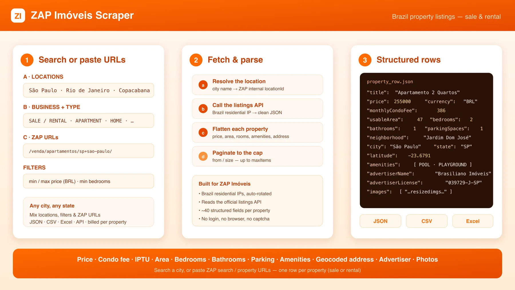The height and width of the screenshot is (290, 515).
Task: Click the property_row.json file name
Action: (390, 82)
